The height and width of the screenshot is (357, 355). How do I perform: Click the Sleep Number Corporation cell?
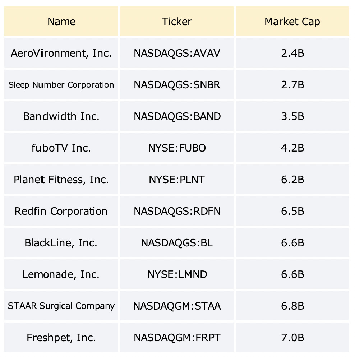click(x=61, y=84)
